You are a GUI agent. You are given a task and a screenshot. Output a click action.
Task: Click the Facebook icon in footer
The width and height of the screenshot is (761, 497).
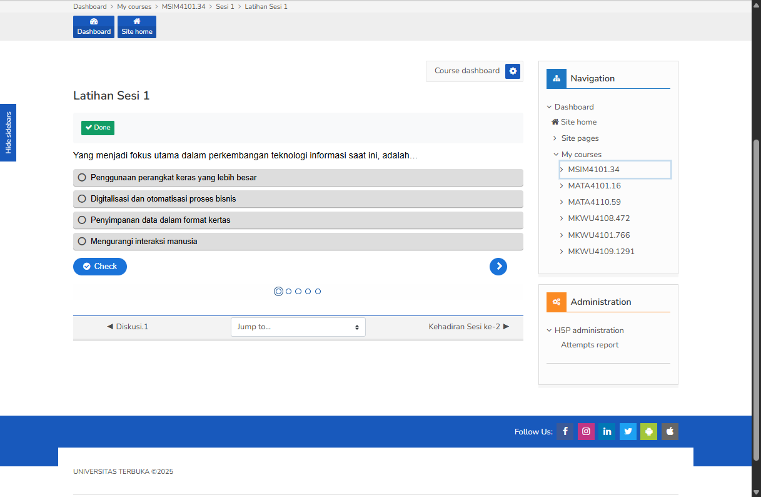(565, 431)
